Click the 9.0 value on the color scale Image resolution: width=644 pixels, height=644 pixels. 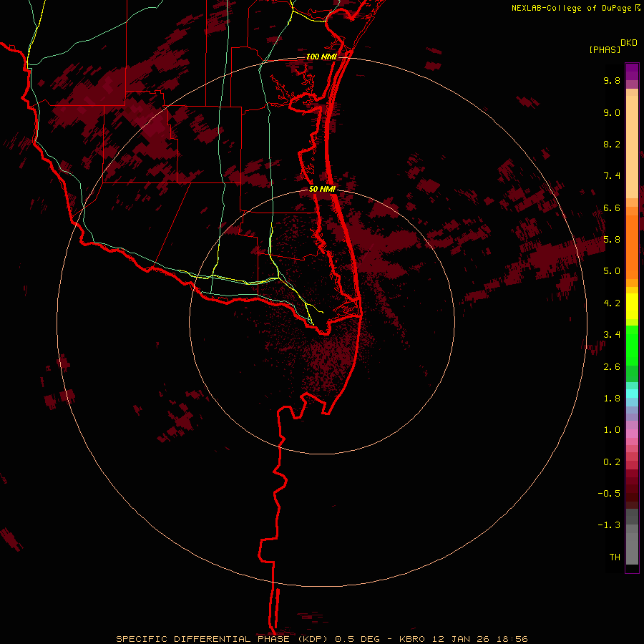click(612, 112)
